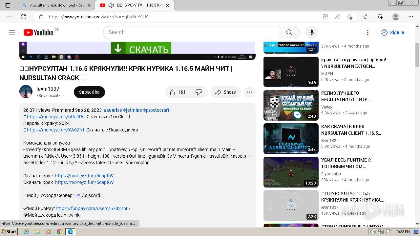Toggle read aloud in address bar
420x236 pixels.
coord(338,17)
